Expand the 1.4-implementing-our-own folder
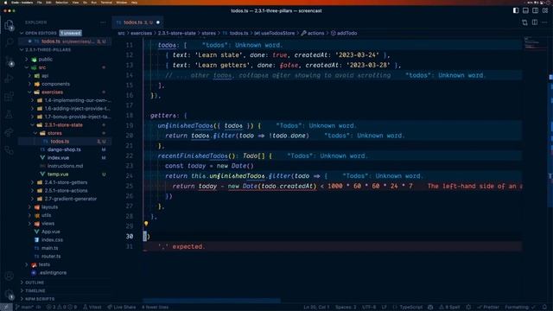 pyautogui.click(x=78, y=100)
